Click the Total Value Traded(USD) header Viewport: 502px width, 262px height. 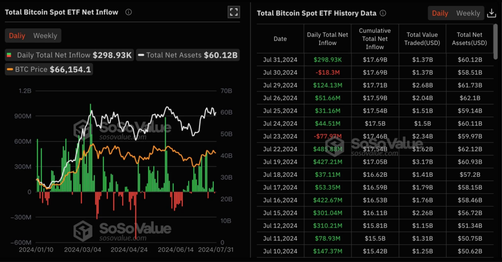[422, 39]
